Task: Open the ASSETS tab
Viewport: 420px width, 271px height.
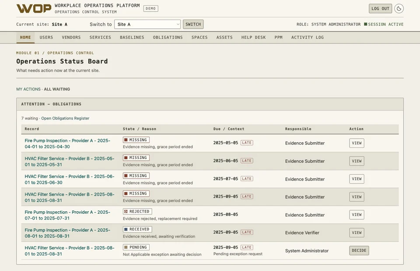Action: (x=224, y=38)
